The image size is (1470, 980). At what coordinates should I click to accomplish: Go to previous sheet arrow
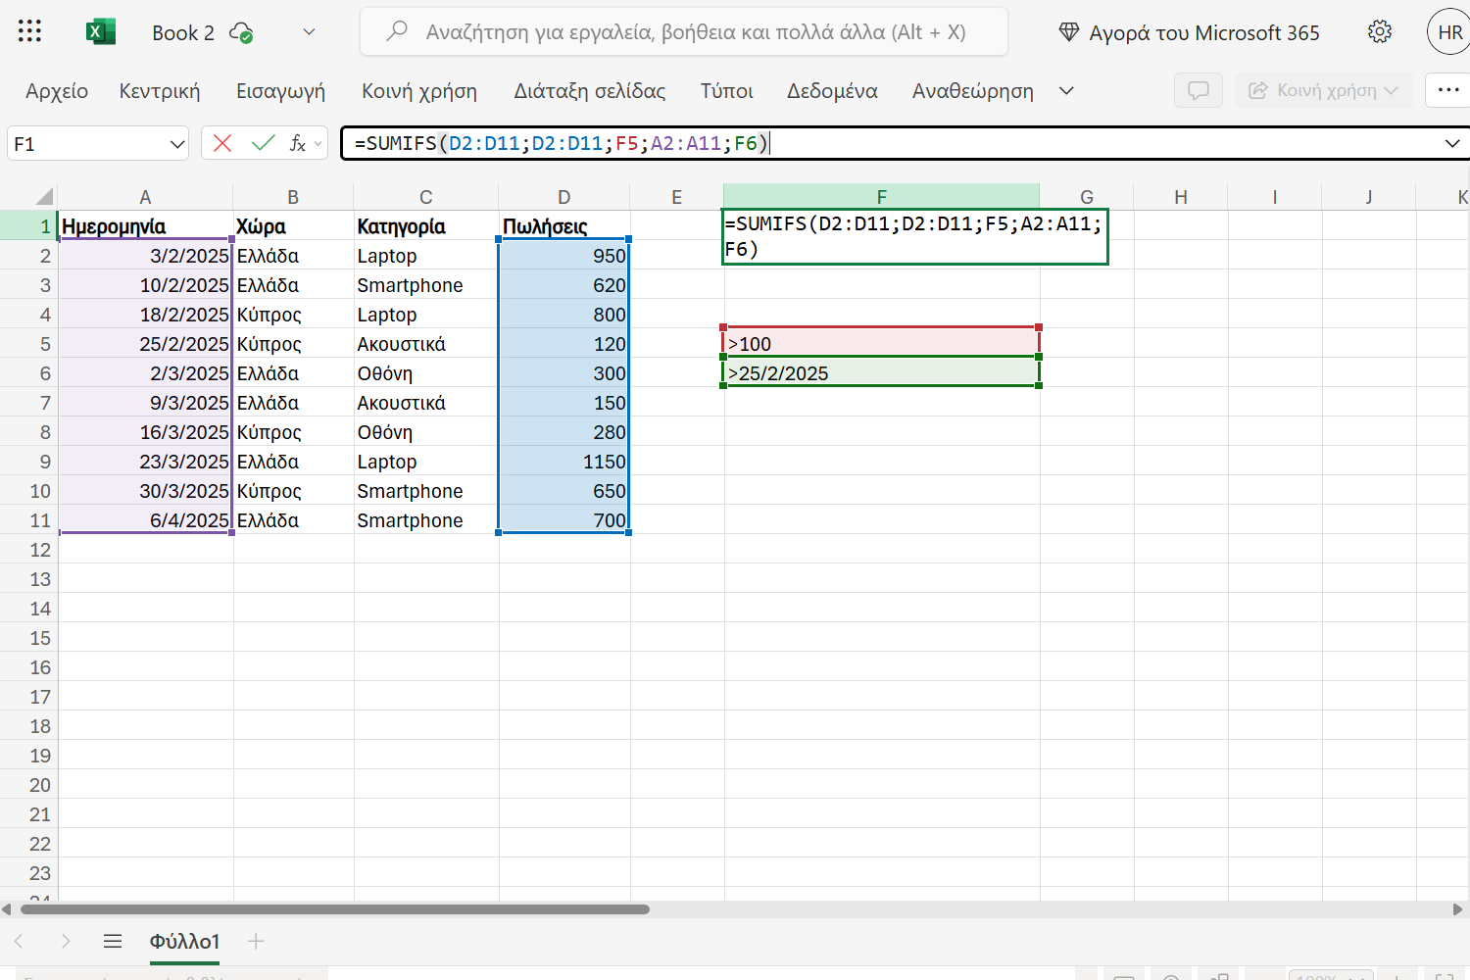(x=19, y=941)
